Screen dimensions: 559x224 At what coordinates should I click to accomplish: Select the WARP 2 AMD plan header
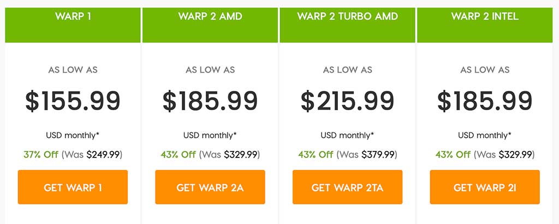point(210,16)
